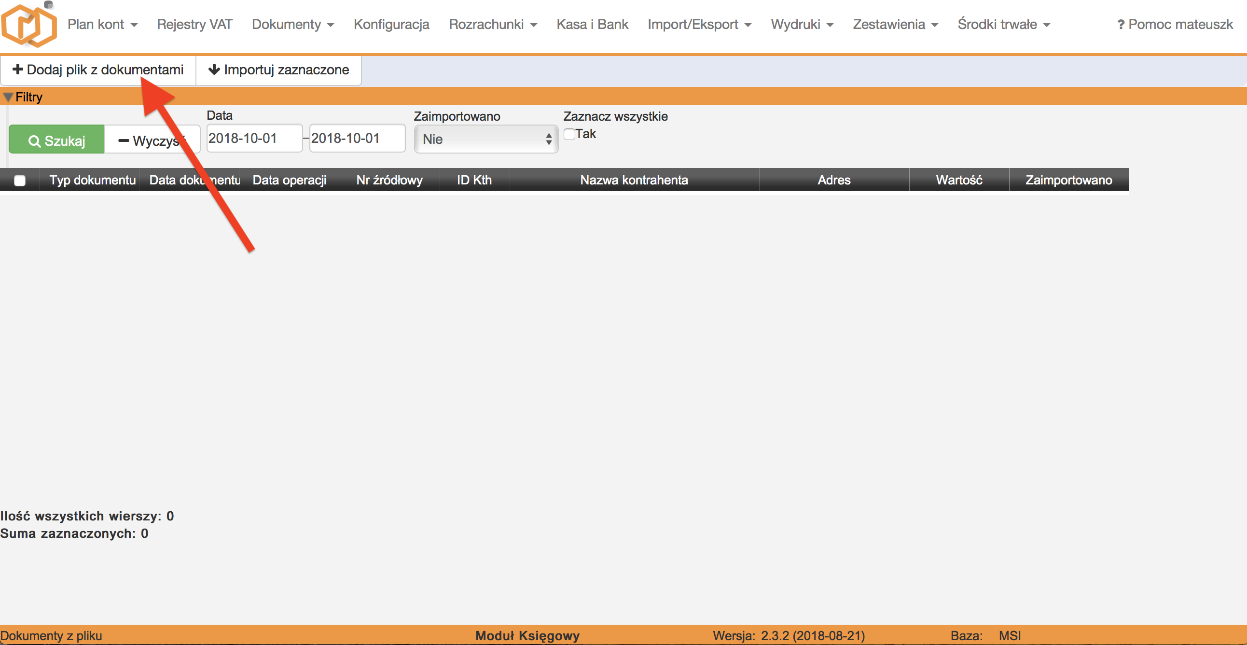Click the first date field showing 2018-10-01
This screenshot has width=1247, height=645.
click(254, 138)
